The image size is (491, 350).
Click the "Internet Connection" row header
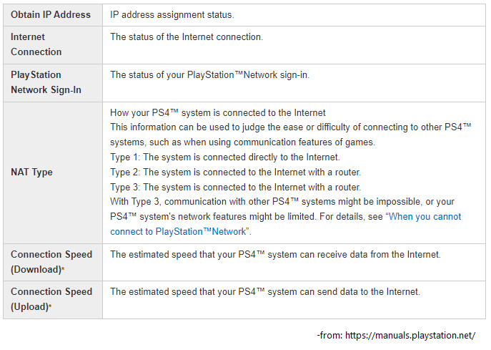click(x=36, y=44)
